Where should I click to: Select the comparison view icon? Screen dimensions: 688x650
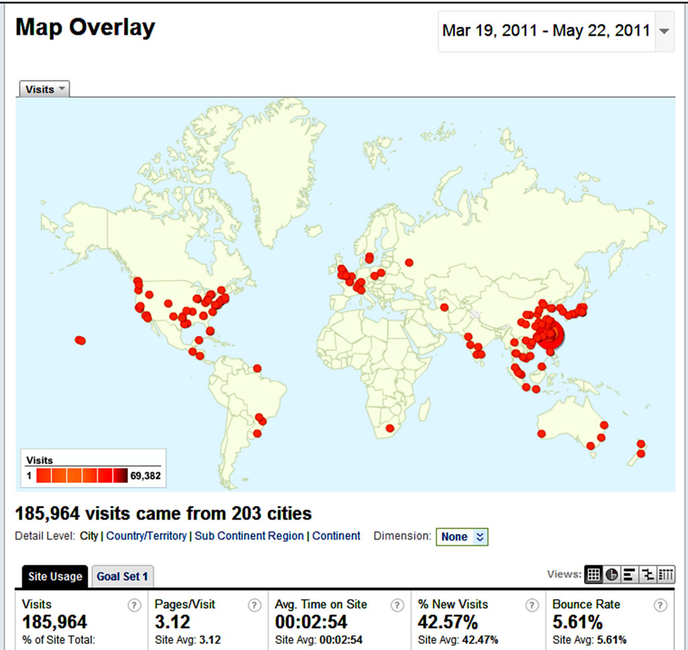click(647, 574)
